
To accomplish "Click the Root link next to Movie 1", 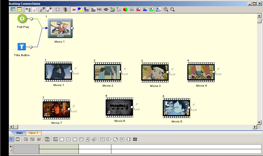I will tap(75, 74).
